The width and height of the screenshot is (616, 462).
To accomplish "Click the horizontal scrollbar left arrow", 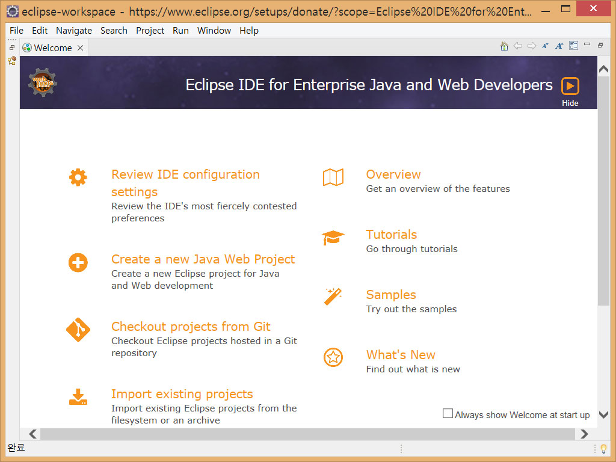I will pos(33,434).
